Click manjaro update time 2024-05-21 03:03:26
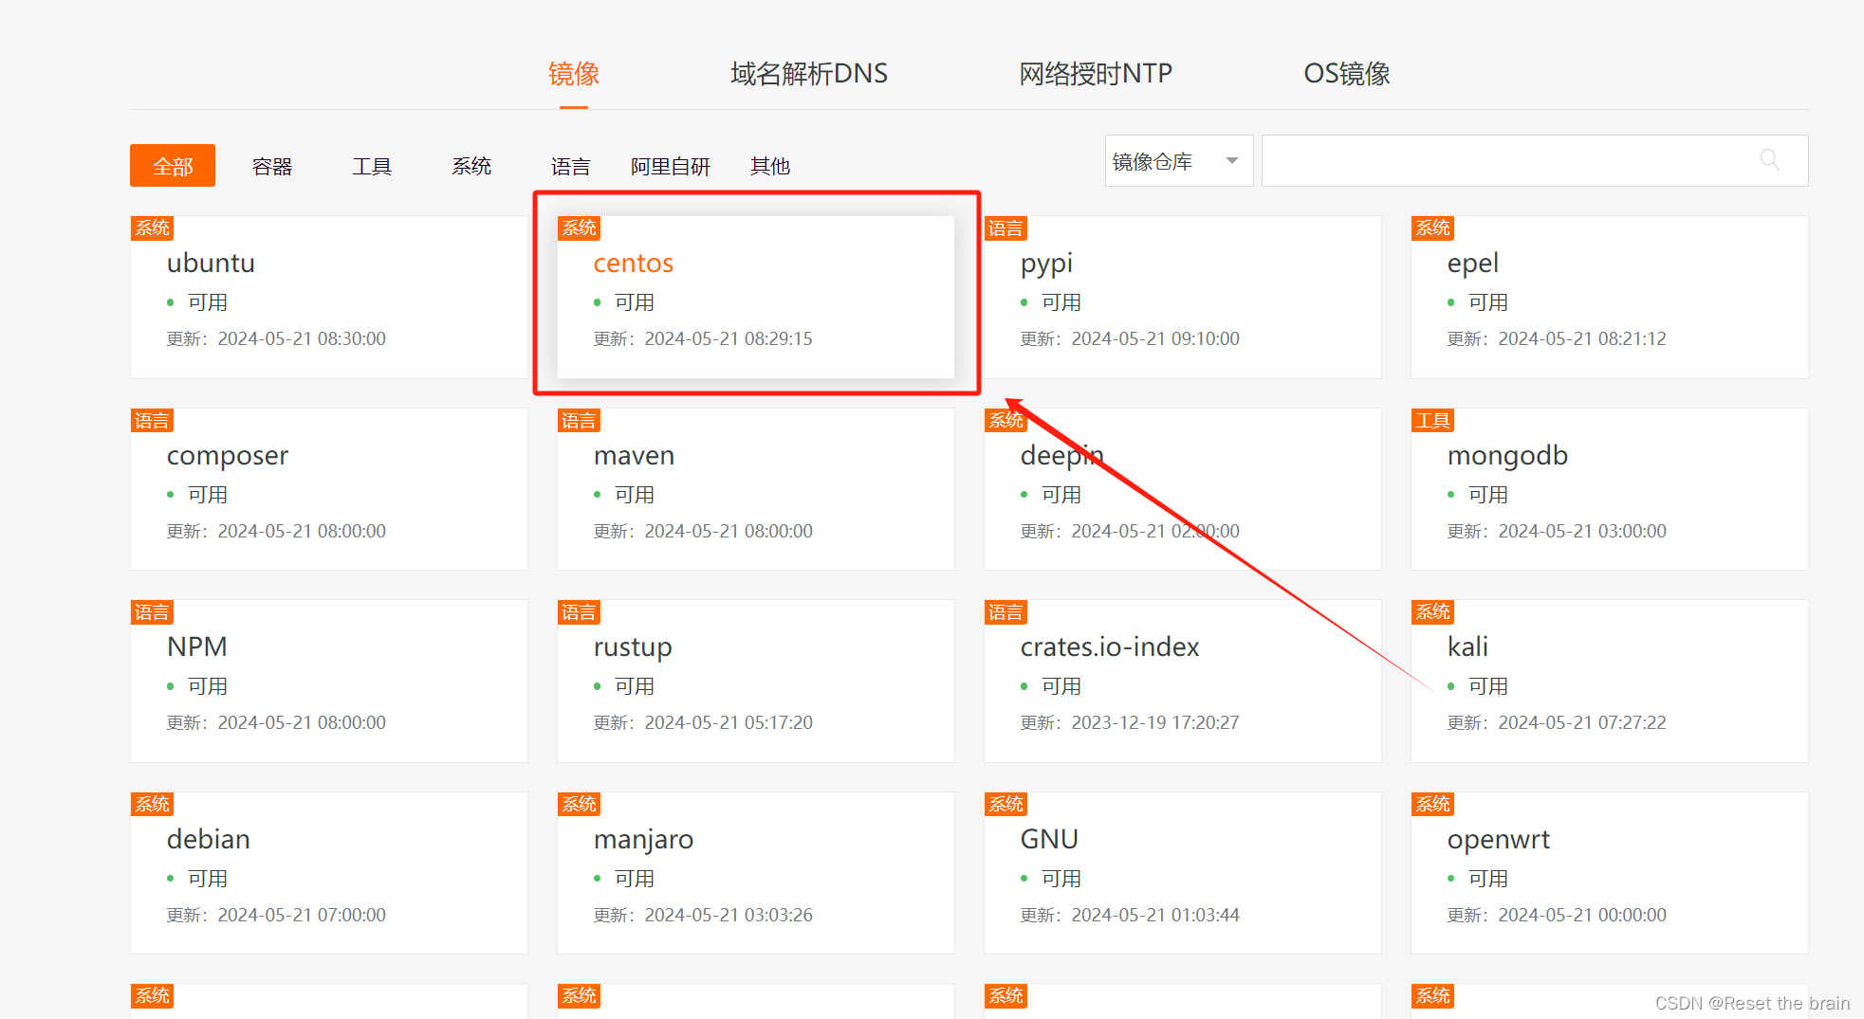The height and width of the screenshot is (1019, 1864). click(729, 915)
